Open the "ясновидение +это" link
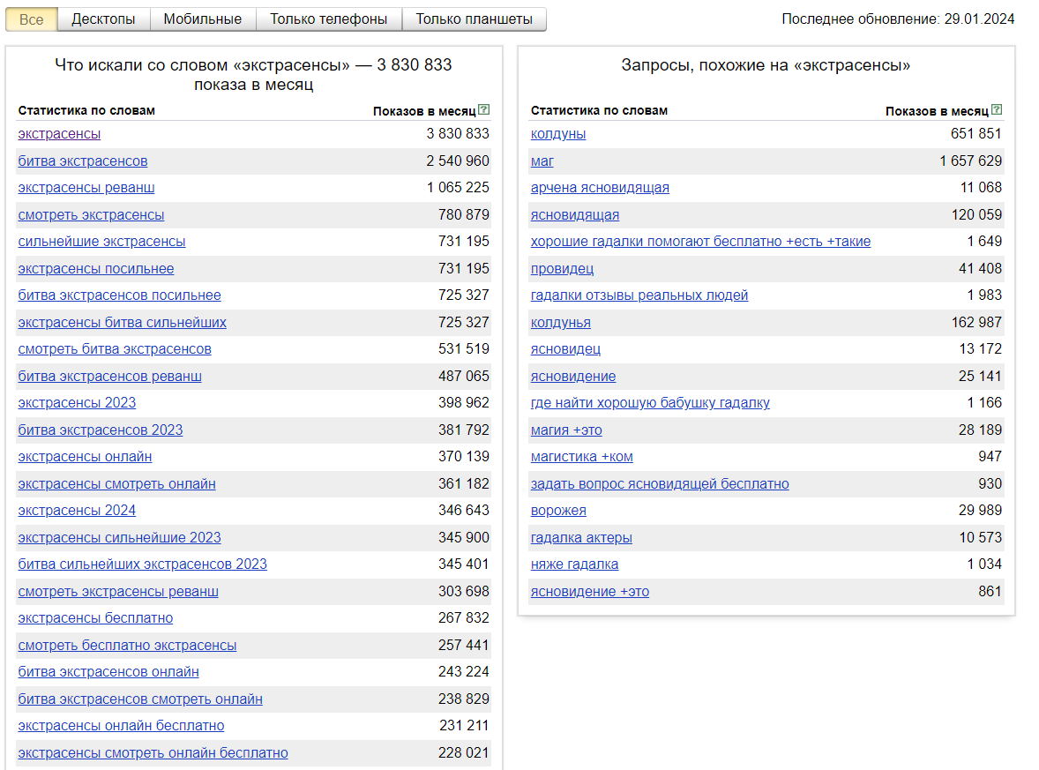The image size is (1039, 770). click(x=590, y=591)
